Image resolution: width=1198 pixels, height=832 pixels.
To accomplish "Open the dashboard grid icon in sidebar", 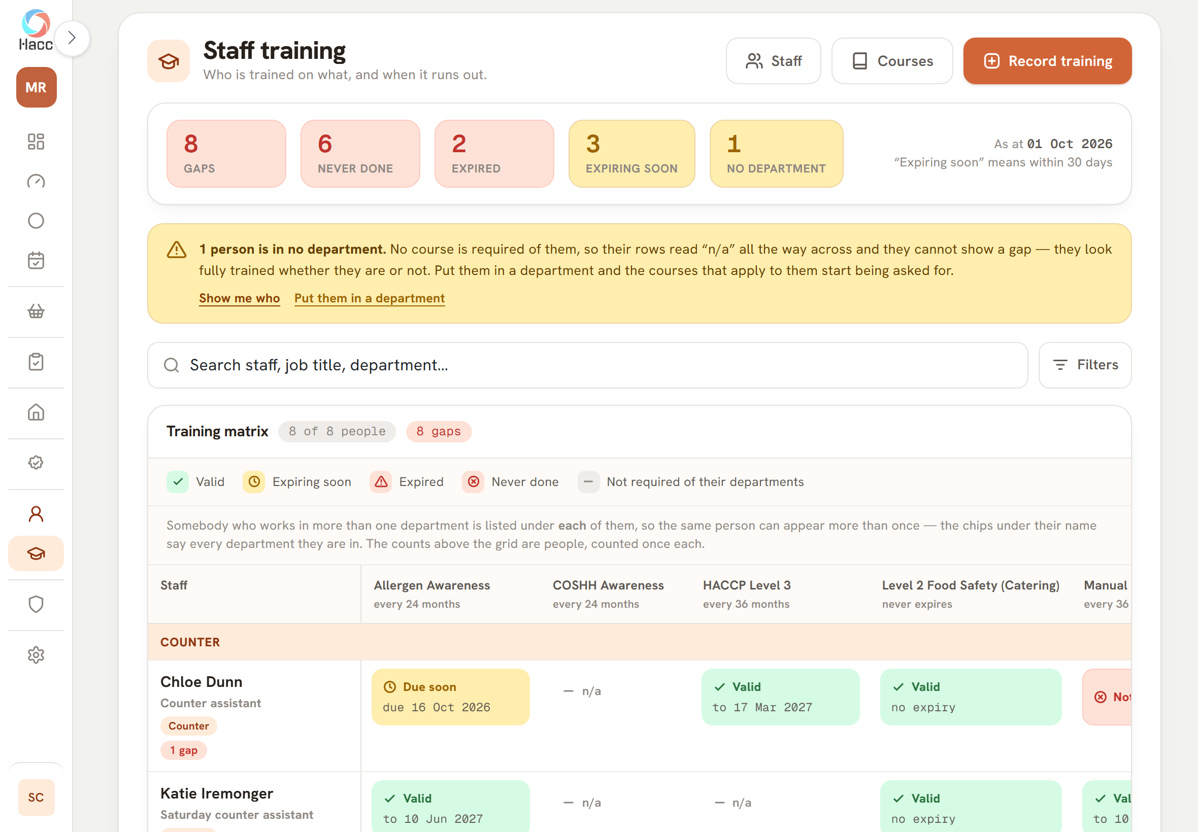I will pos(36,141).
